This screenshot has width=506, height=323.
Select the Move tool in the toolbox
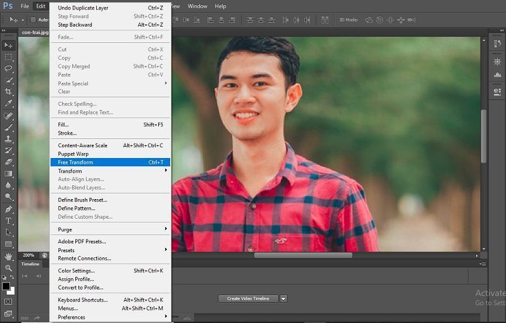point(8,46)
